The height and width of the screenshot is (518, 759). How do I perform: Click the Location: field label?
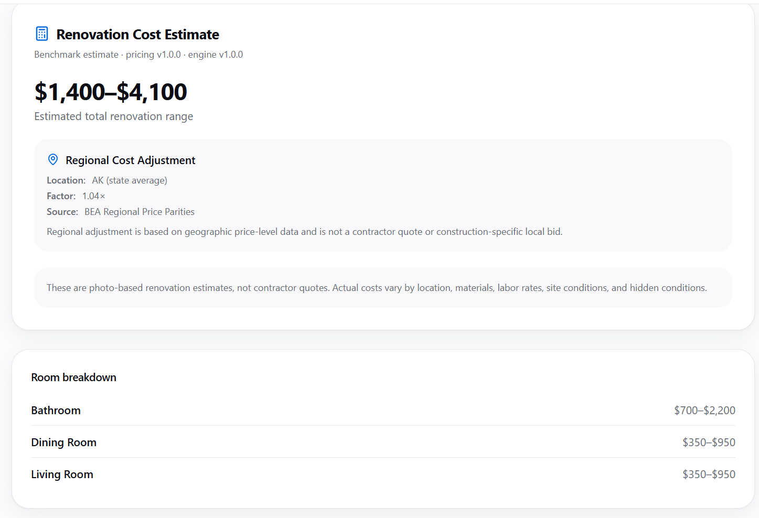(x=66, y=180)
